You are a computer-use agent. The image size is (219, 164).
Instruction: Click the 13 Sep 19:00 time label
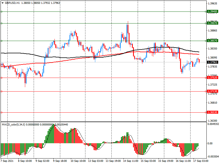(x=113, y=161)
